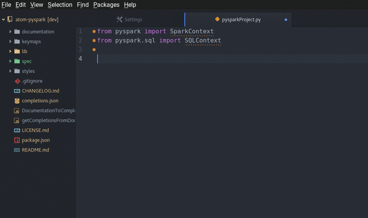Screen dimensions: 368x218
Task: Open the Packages menu
Action: [106, 5]
